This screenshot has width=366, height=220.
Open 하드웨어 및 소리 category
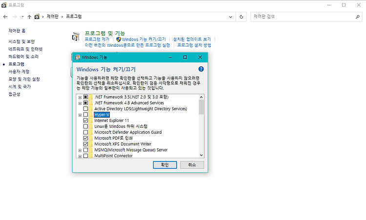tap(23, 57)
